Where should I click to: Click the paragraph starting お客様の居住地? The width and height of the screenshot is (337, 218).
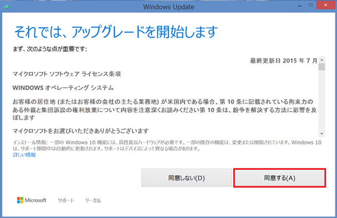pos(165,110)
